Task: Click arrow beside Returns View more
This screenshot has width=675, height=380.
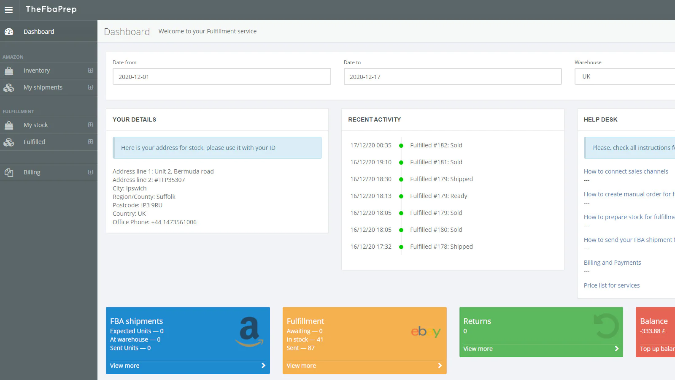Action: pos(616,349)
